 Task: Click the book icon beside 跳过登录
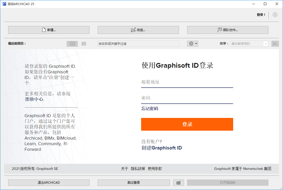(x=178, y=183)
